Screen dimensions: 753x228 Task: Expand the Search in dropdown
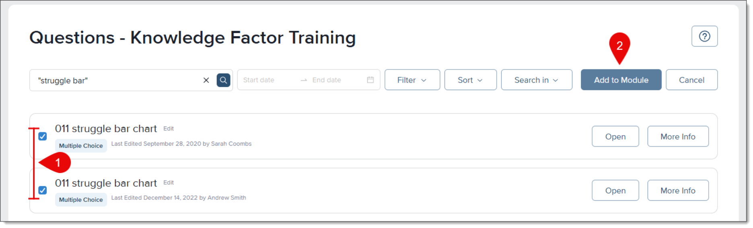(536, 80)
